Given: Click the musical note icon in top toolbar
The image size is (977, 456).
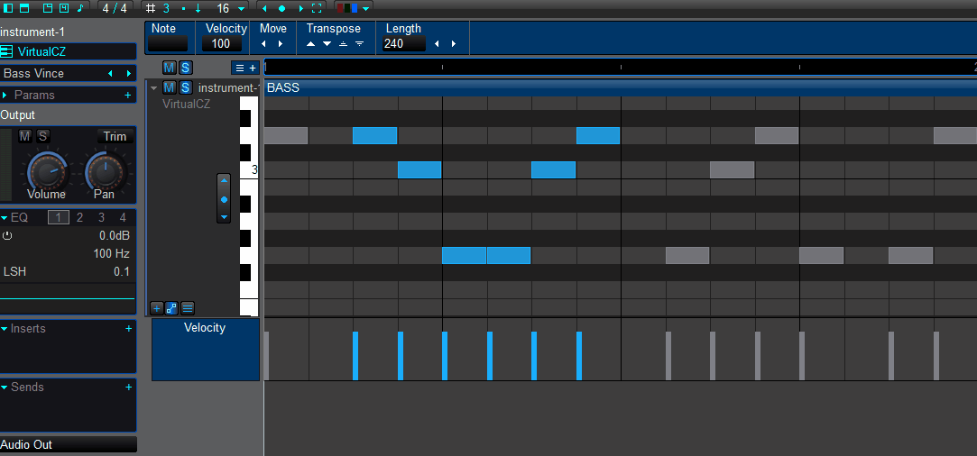Looking at the screenshot, I should (79, 8).
